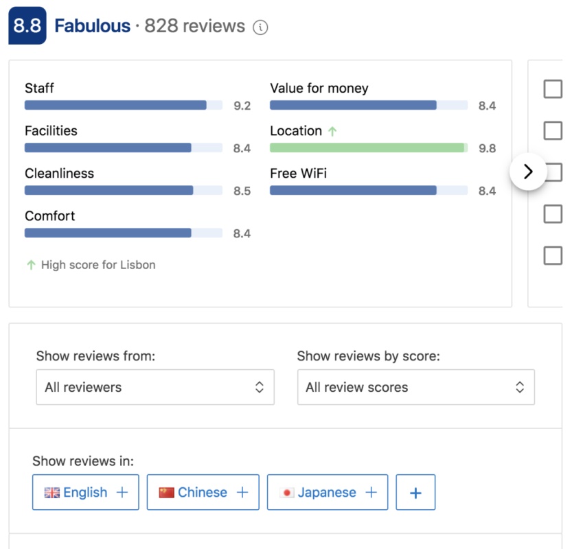The height and width of the screenshot is (549, 572).
Task: Click the Japanese flag icon
Action: [287, 493]
